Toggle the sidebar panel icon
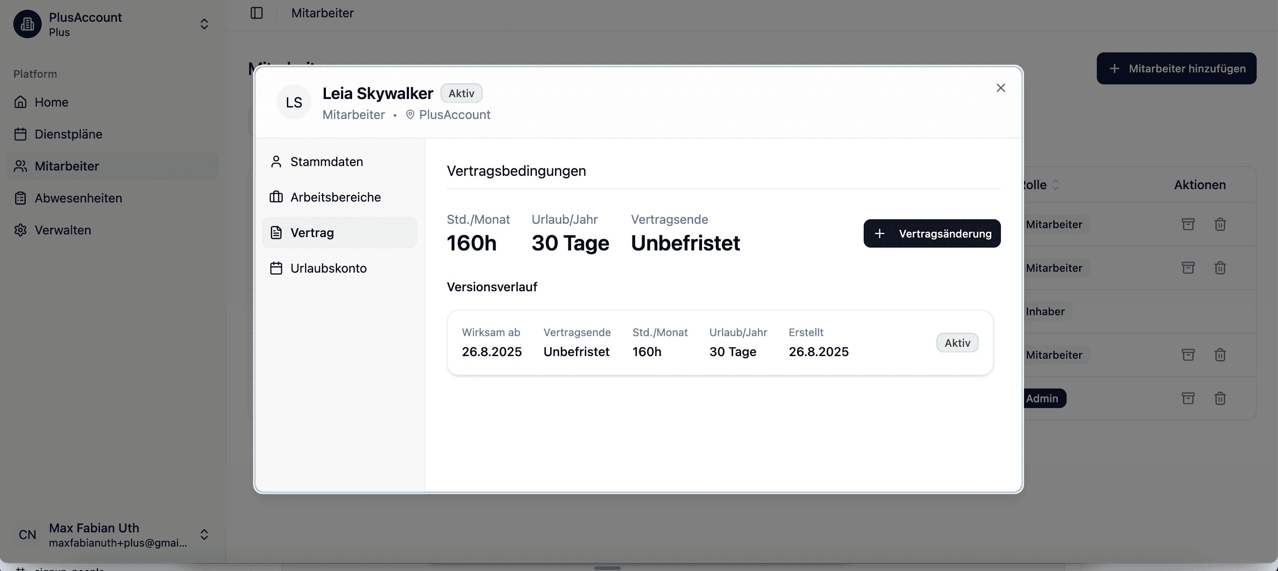1278x571 pixels. click(257, 13)
